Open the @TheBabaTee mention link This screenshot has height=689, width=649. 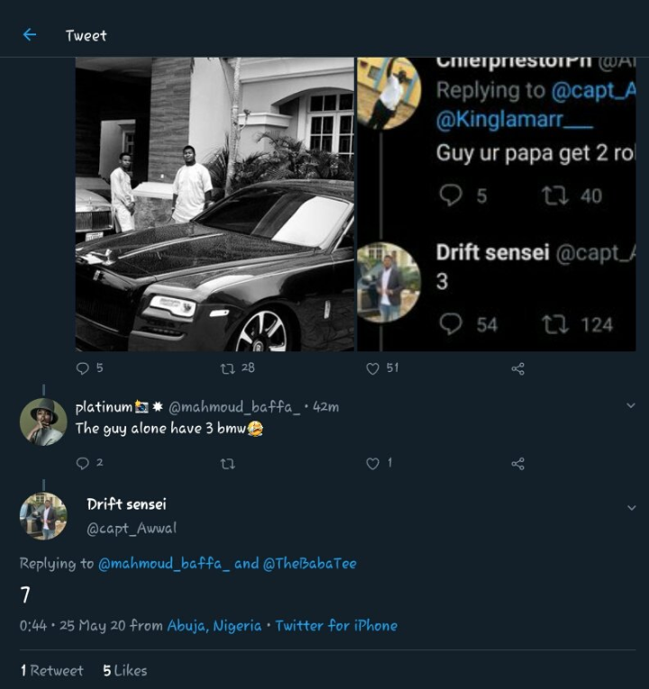(x=309, y=564)
